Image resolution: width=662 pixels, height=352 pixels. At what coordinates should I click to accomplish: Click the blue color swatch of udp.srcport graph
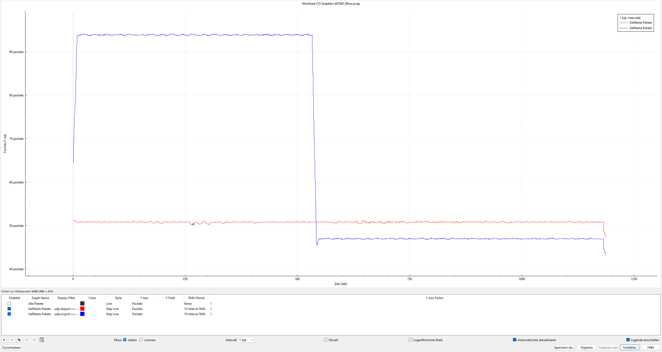click(82, 314)
